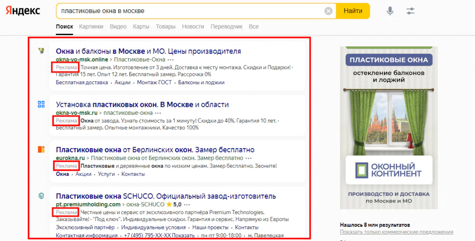Open three-dot menu for pt.premiumholding.com result
Screen dimensions: 475x241
click(187, 204)
